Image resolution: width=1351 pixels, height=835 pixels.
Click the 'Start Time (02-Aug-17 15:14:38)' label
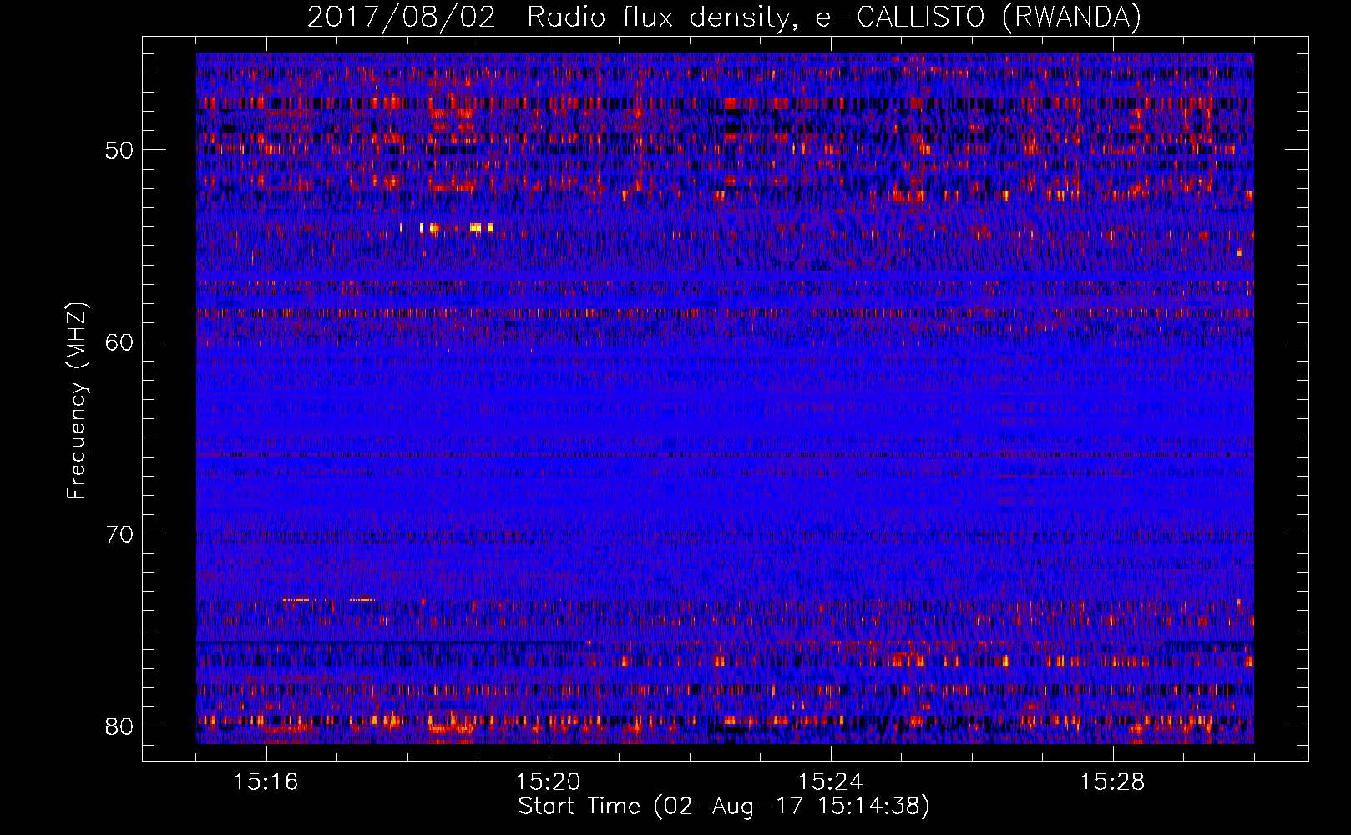tap(724, 807)
